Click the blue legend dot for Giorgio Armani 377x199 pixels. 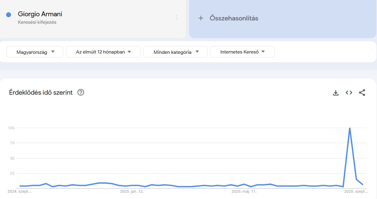click(x=9, y=14)
